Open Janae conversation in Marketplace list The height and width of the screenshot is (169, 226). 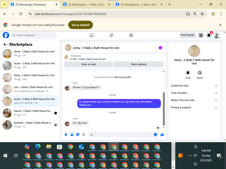(30, 54)
